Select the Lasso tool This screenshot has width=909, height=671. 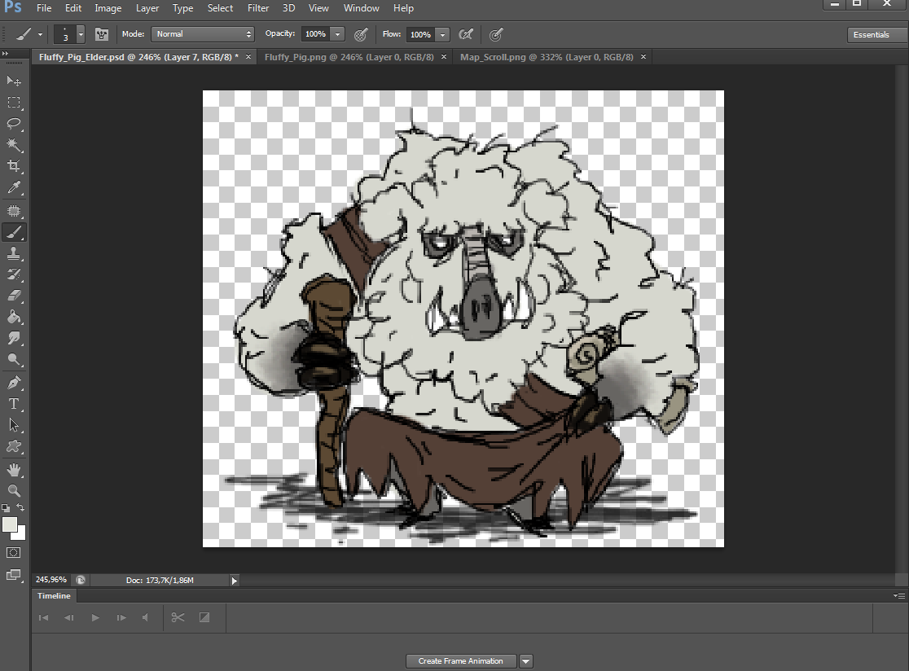tap(14, 124)
